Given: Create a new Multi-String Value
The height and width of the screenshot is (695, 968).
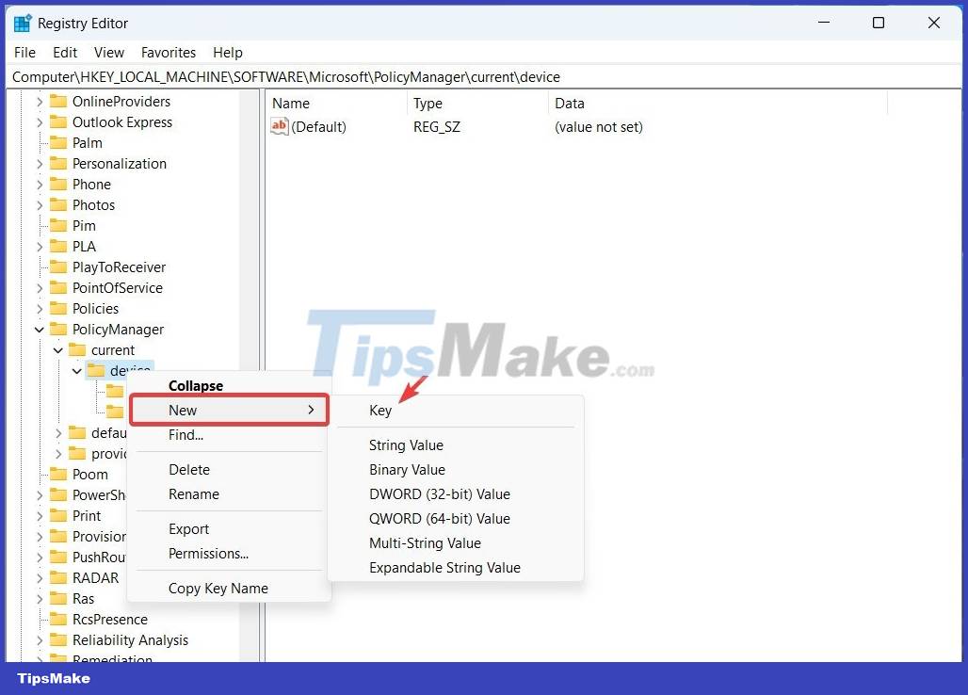Looking at the screenshot, I should coord(456,543).
